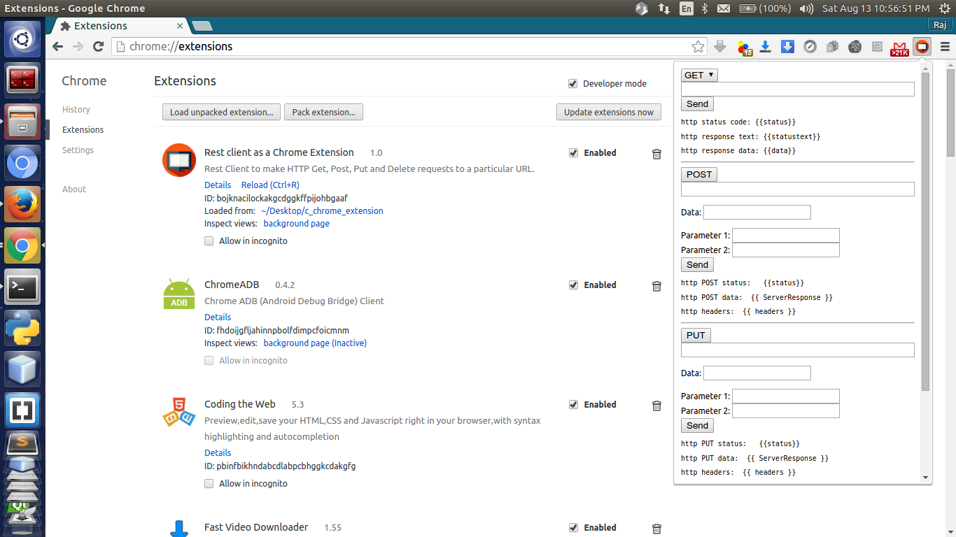Viewport: 956px width, 537px height.
Task: Open the Raj profile switcher
Action: [x=939, y=25]
